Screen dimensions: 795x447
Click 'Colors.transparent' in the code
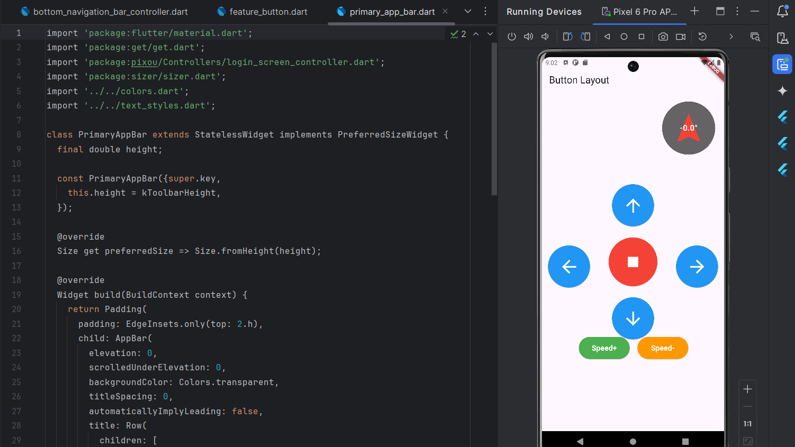pos(227,382)
